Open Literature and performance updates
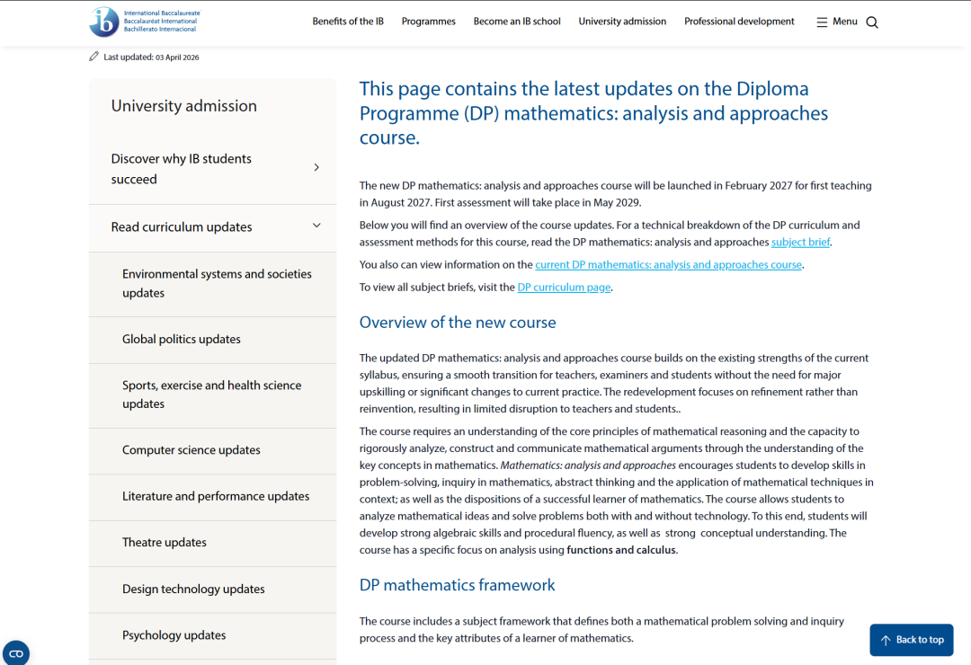This screenshot has width=971, height=665. [x=213, y=497]
